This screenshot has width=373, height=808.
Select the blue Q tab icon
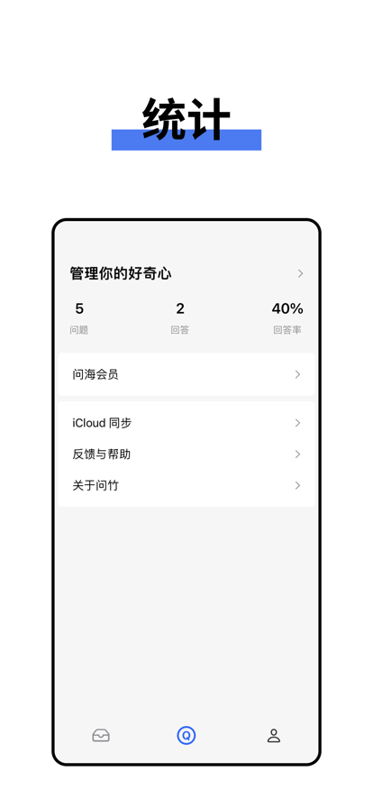click(x=186, y=735)
